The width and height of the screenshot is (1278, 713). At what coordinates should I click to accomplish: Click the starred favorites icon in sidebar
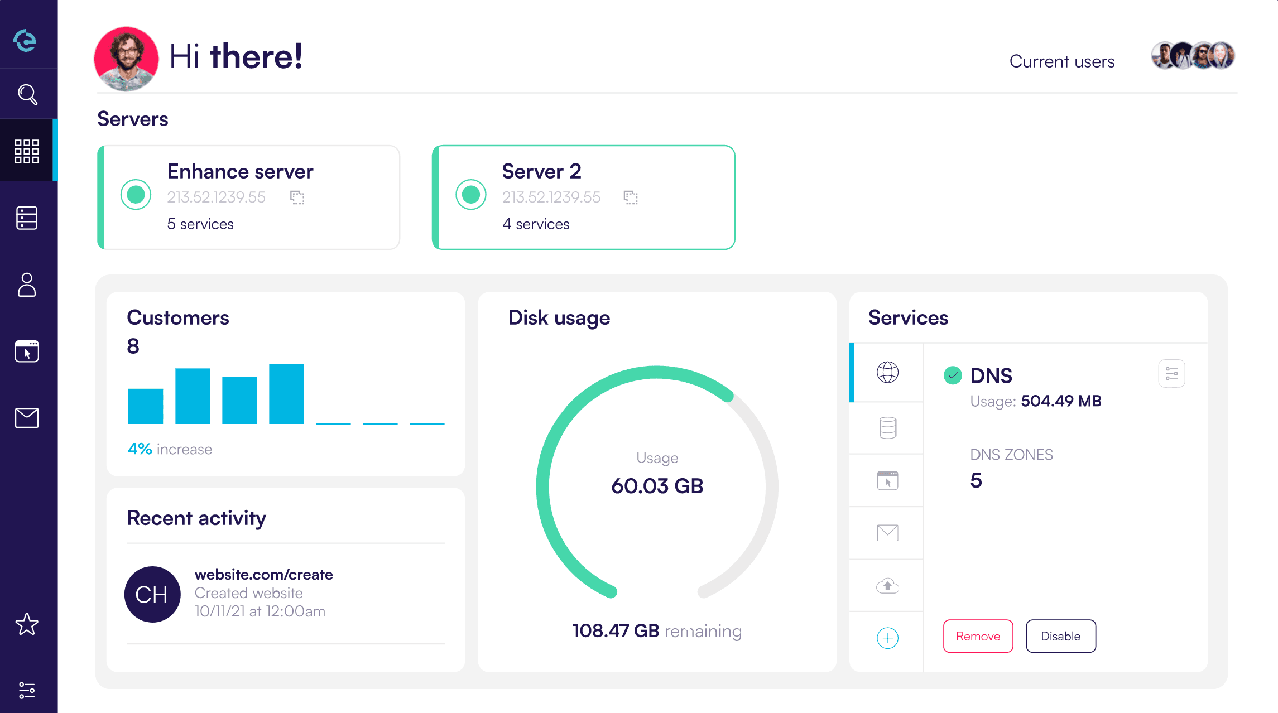(x=27, y=625)
